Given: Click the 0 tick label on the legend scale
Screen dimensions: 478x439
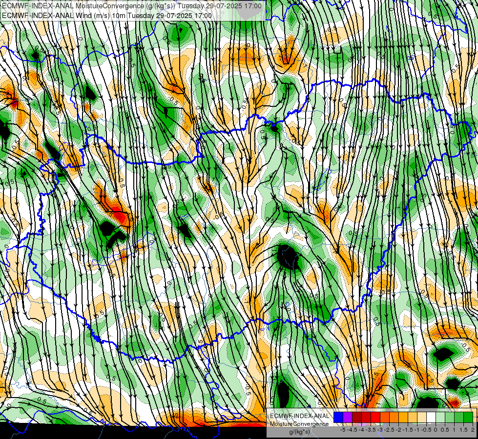Looking at the screenshot, I should pos(436,430).
